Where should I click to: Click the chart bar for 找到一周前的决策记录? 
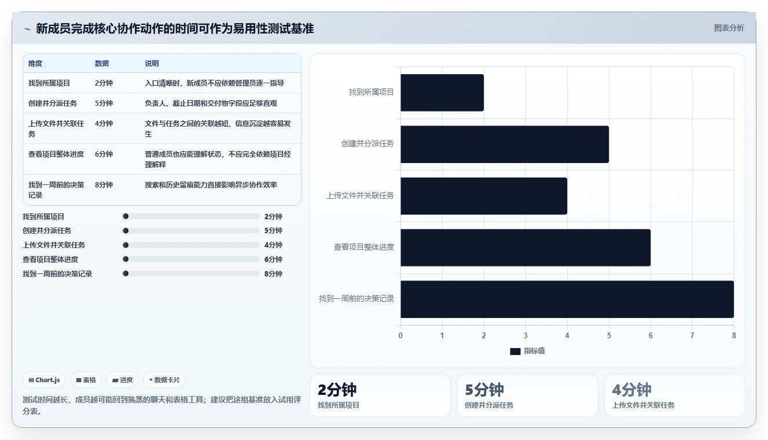point(567,299)
